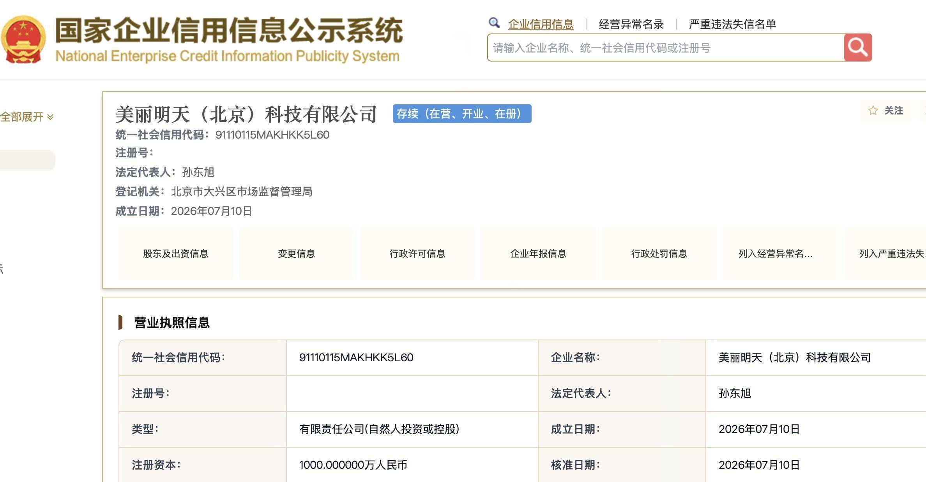
Task: Click the national emblem logo
Action: pos(23,39)
